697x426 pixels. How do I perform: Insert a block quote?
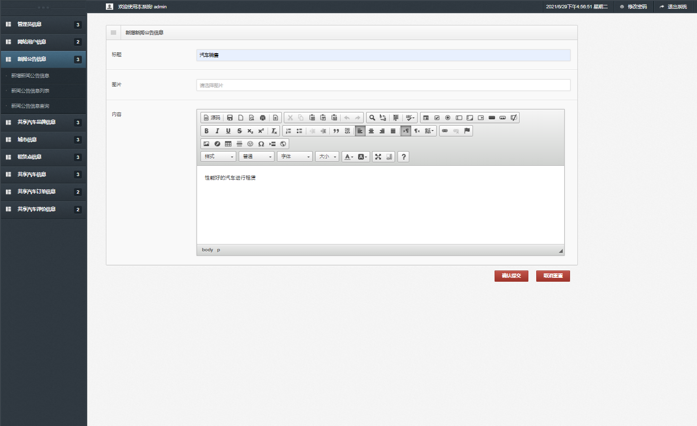(x=336, y=131)
